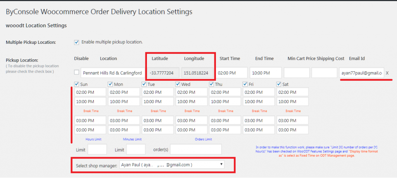Click the Latitude field -33.7777204
Image resolution: width=397 pixels, height=178 pixels.
tap(163, 73)
